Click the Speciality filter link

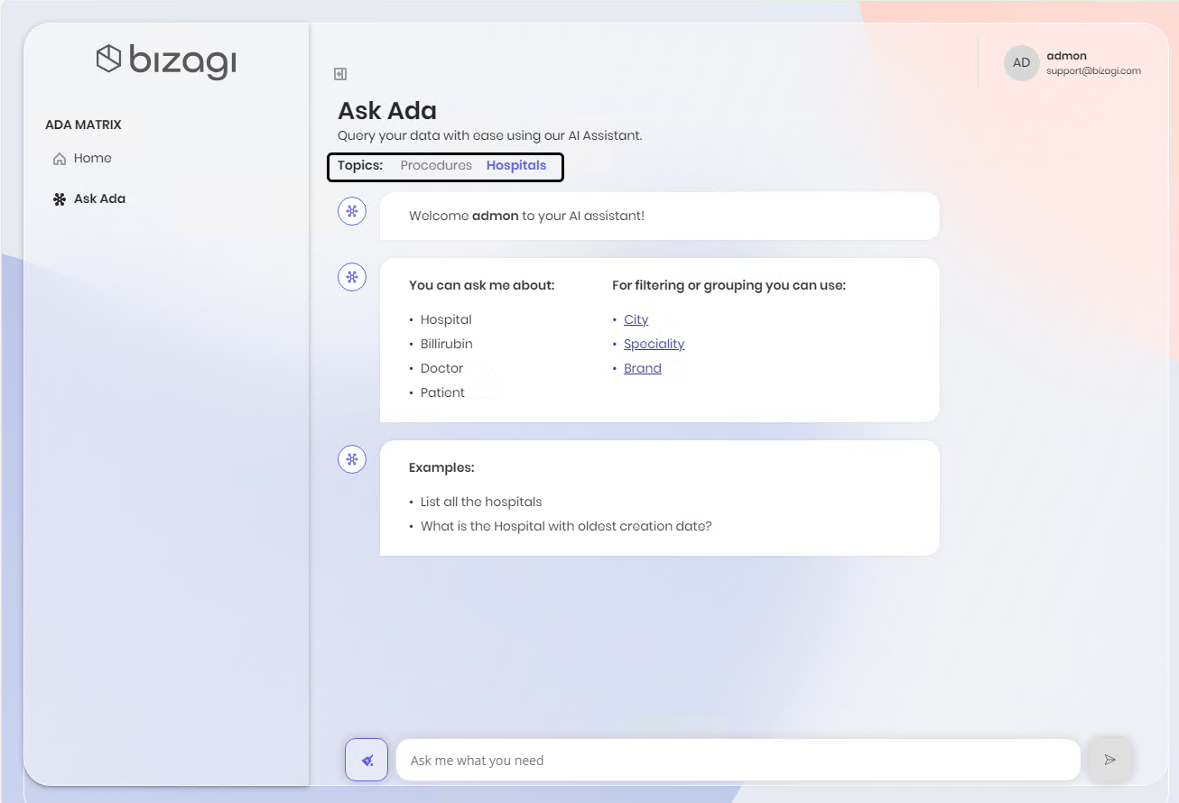(x=654, y=344)
